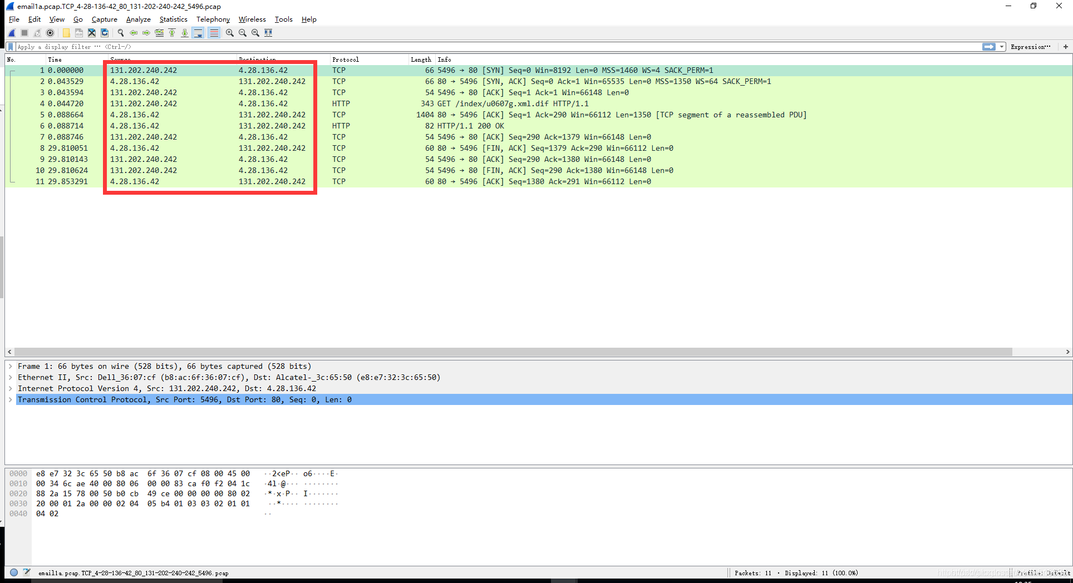This screenshot has height=583, width=1073.
Task: Zoom out the main window text
Action: click(243, 33)
